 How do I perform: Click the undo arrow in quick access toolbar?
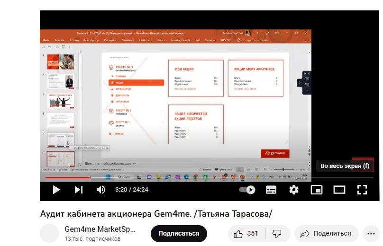[49, 47]
